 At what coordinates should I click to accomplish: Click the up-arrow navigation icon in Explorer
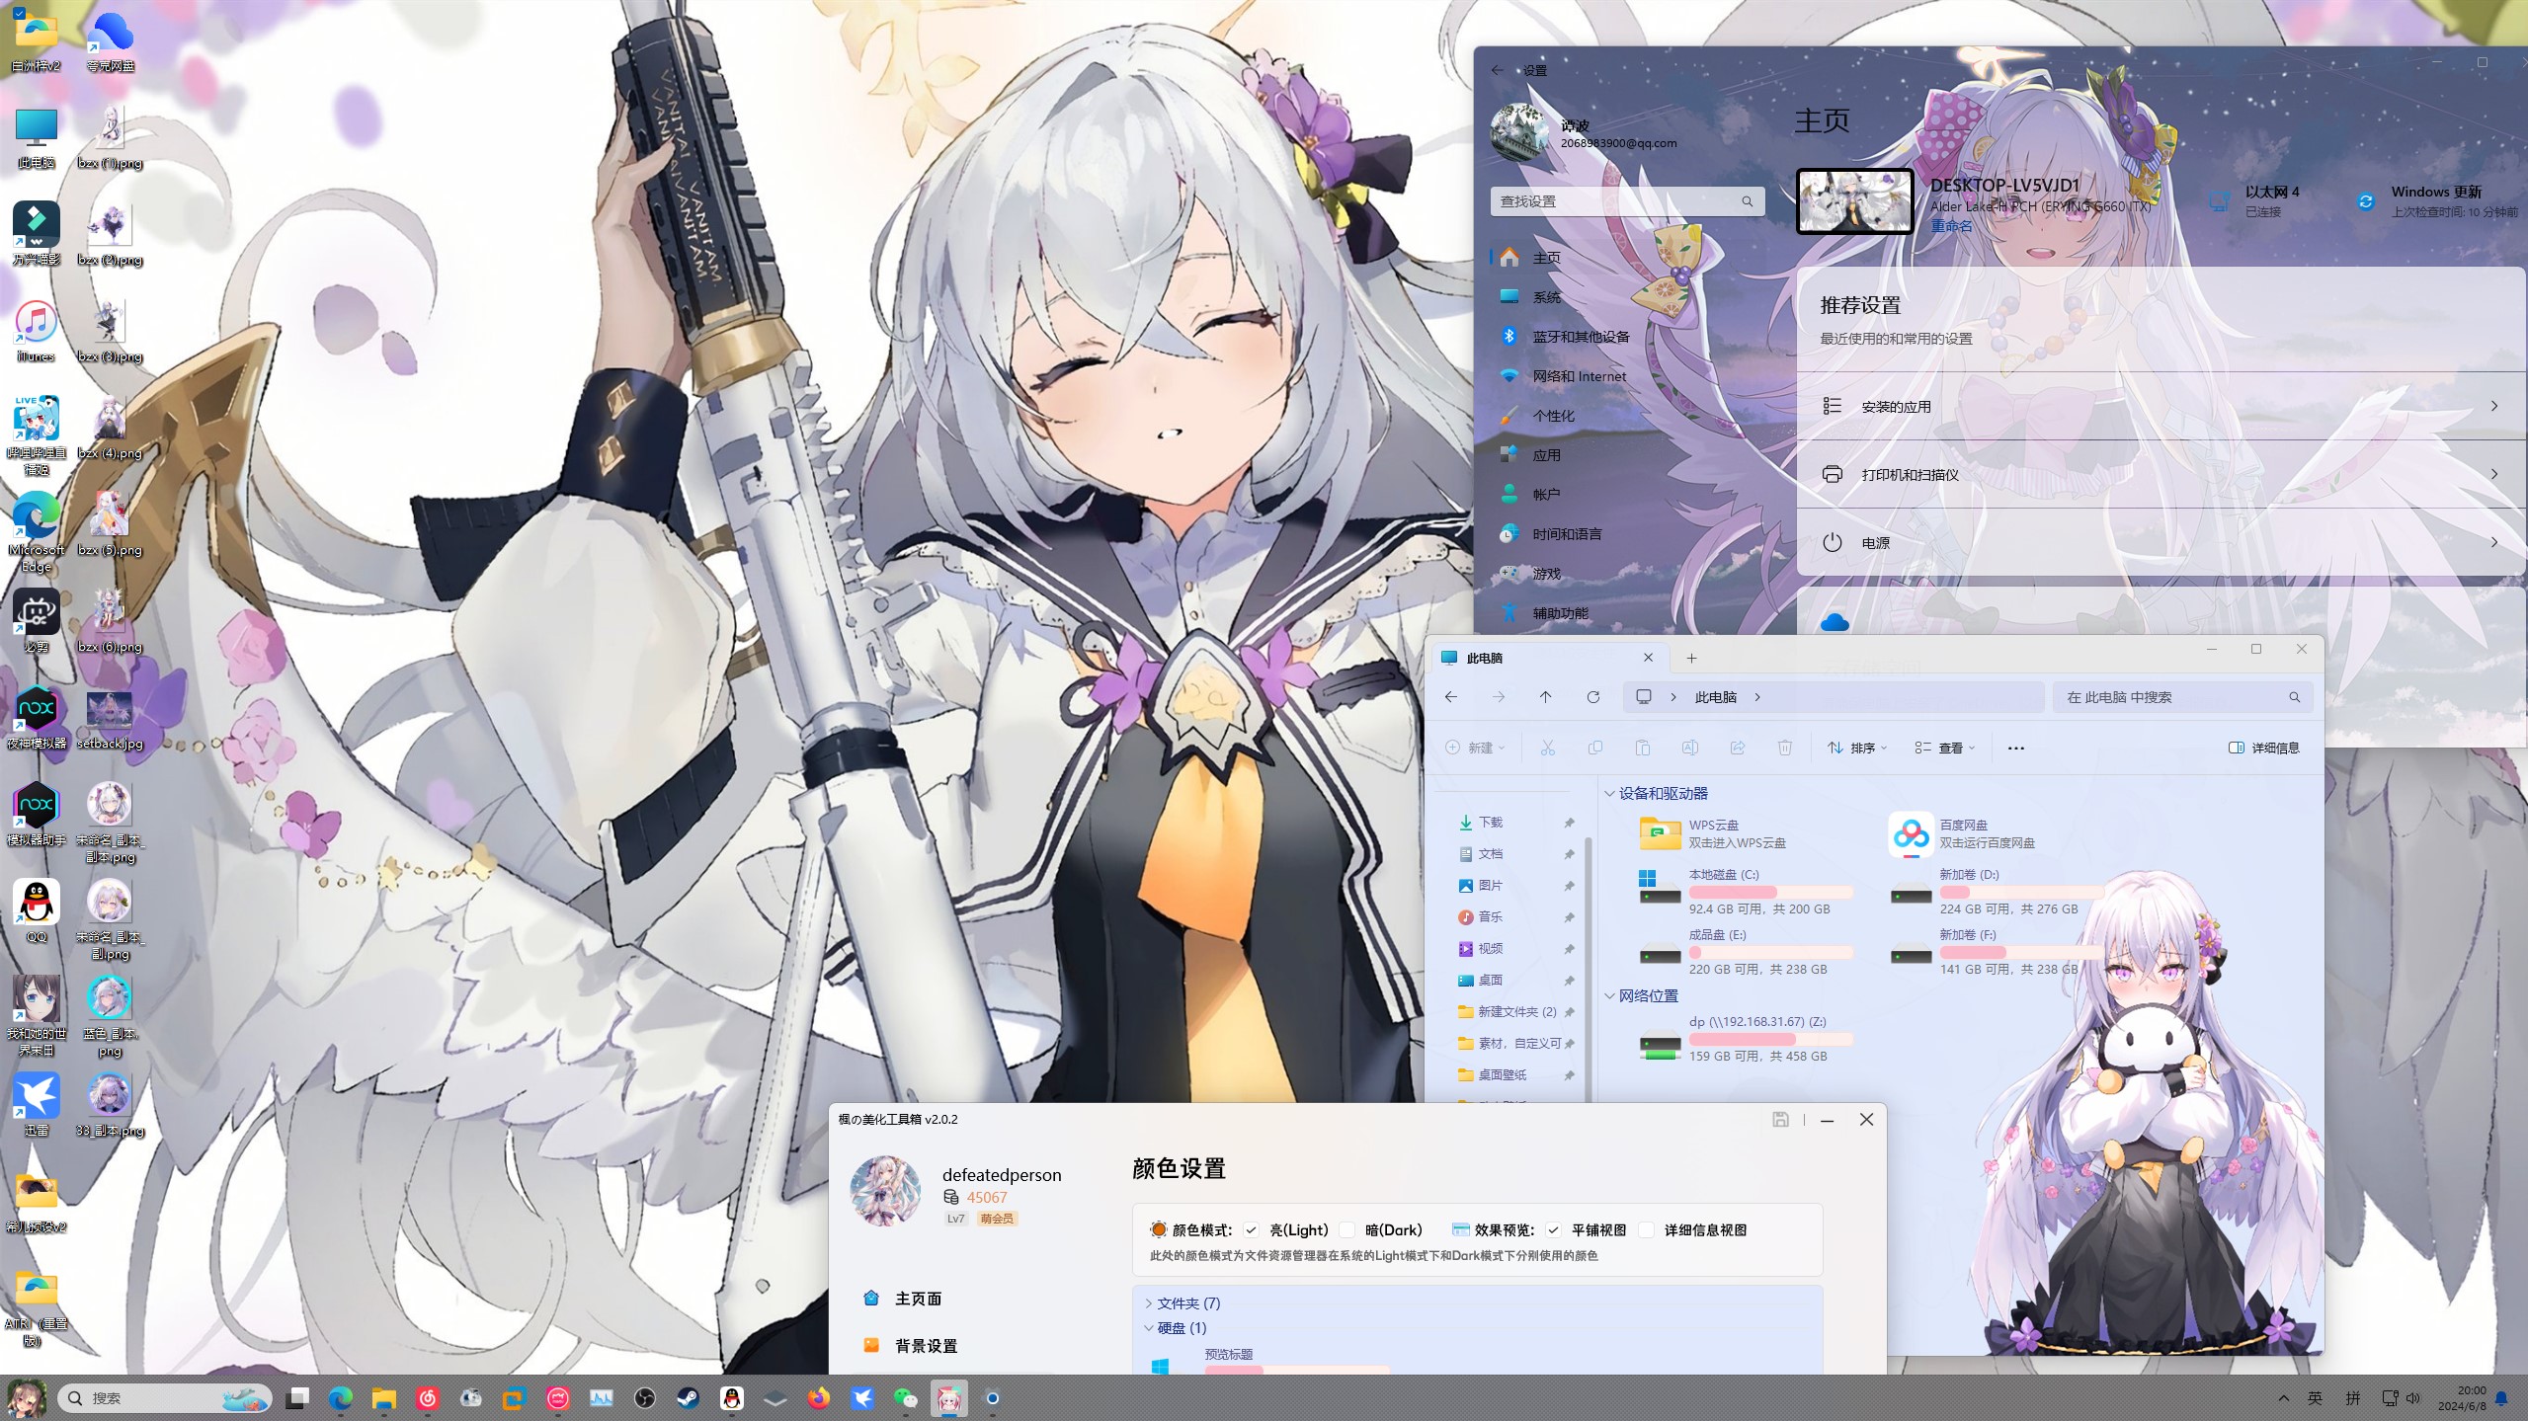pos(1545,697)
